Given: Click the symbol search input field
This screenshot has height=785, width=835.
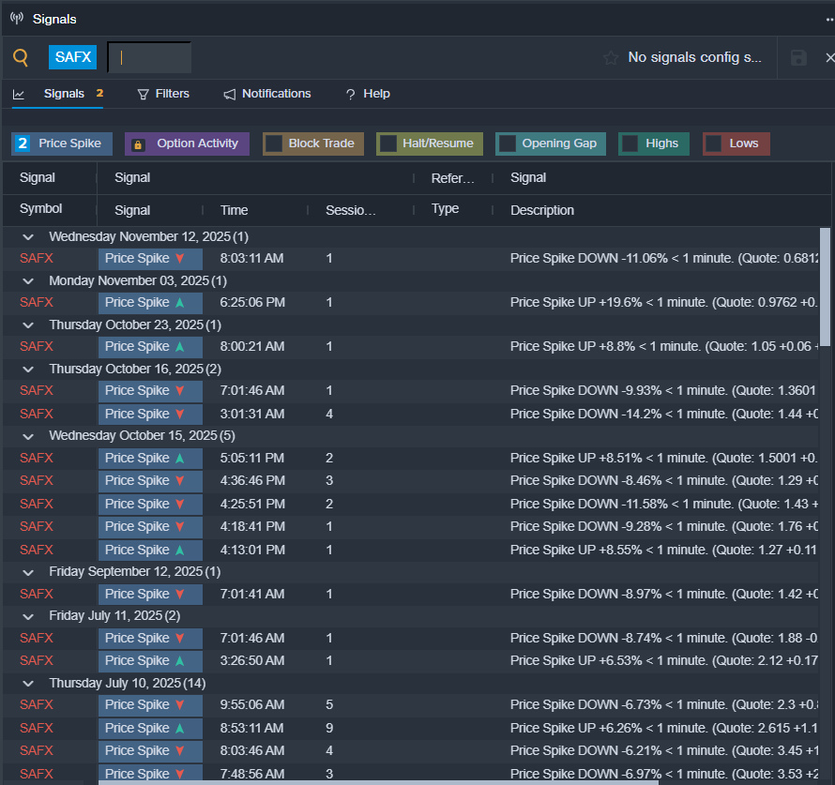Looking at the screenshot, I should point(150,57).
